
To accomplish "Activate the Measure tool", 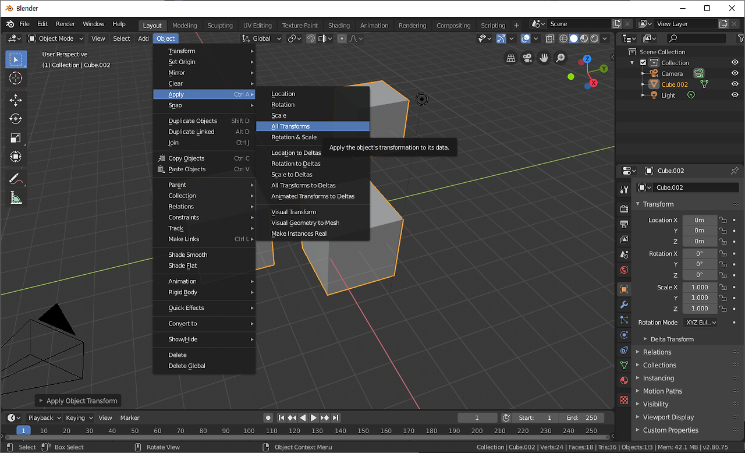I will [x=16, y=197].
